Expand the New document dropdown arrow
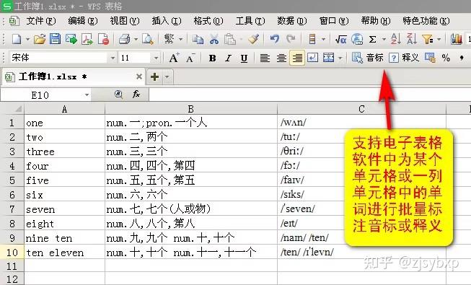Image resolution: width=471 pixels, height=285 pixels. pos(27,40)
